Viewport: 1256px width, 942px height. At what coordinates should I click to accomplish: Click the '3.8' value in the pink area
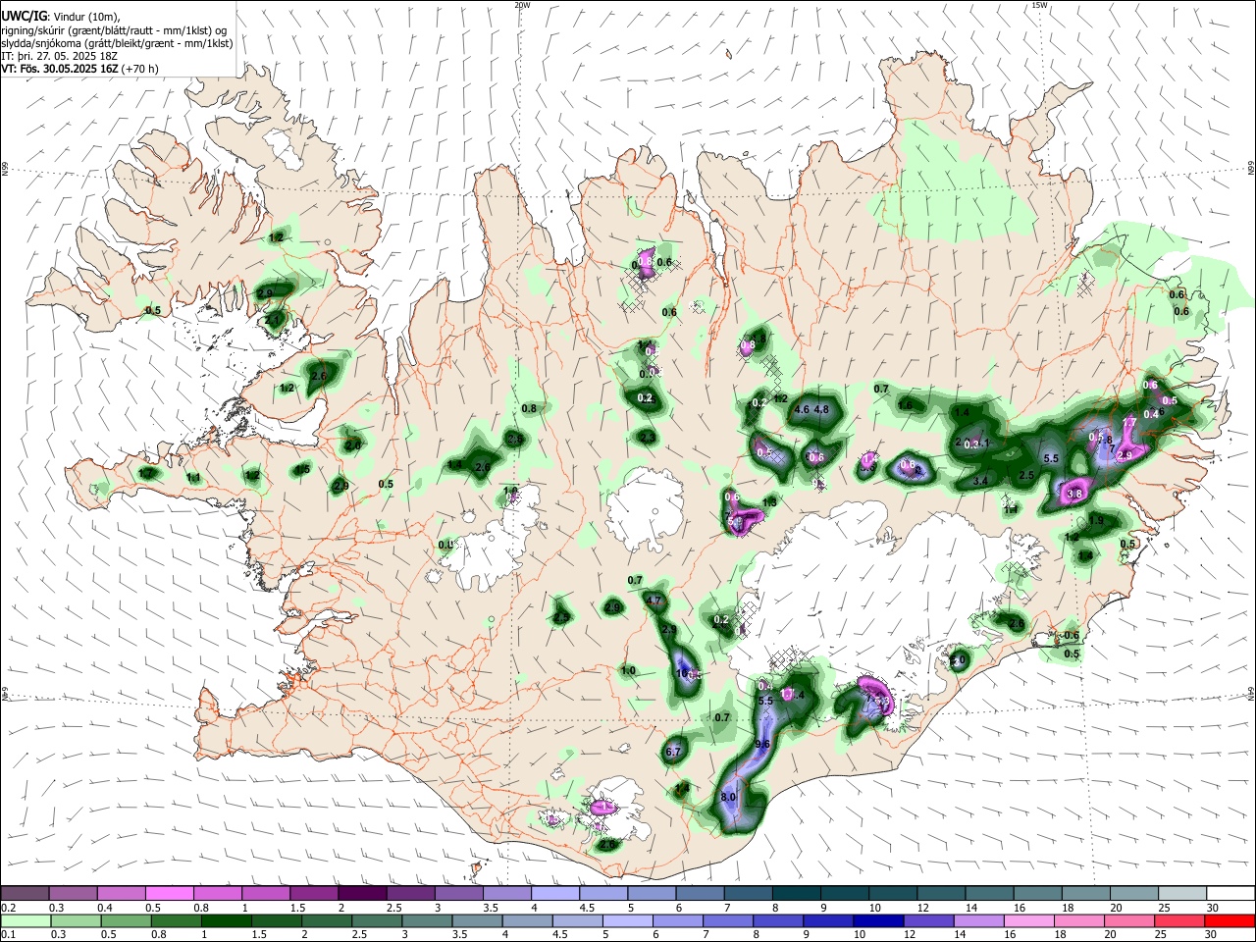[1074, 494]
